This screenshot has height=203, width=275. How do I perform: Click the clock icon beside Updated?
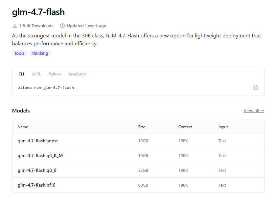pyautogui.click(x=62, y=26)
